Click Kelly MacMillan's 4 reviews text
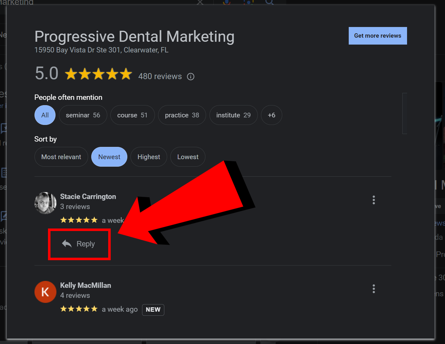Viewport: 445px width, 344px height. [75, 295]
